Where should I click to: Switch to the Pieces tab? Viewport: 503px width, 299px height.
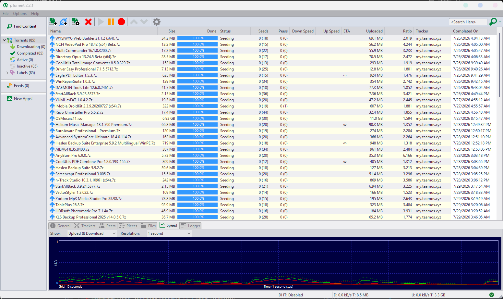click(x=128, y=226)
